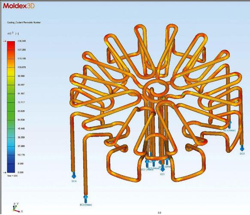Click the EC4 water inlet arrow marker

click(230, 125)
